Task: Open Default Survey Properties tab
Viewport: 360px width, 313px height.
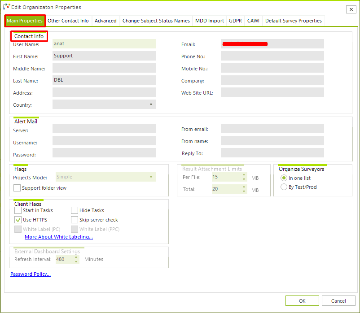Action: pos(294,21)
